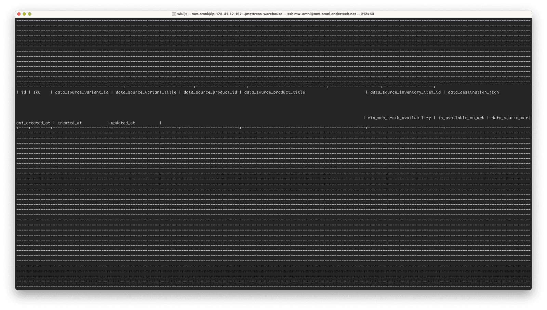
Task: Click the min_web_stock_availability header text
Action: (399, 118)
